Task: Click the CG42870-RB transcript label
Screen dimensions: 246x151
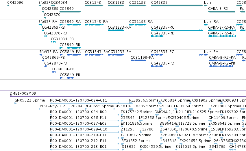Action: (x=56, y=33)
